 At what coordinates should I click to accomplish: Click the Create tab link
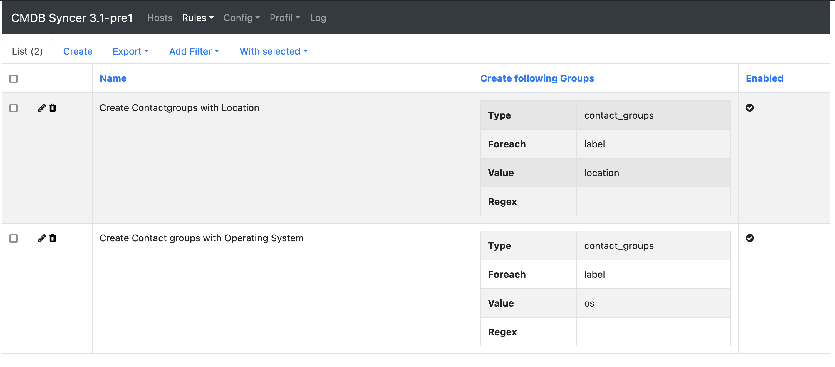(78, 51)
